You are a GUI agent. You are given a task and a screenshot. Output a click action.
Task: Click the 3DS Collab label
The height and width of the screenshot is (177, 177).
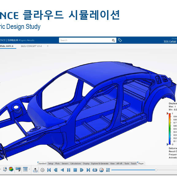tap(170, 41)
